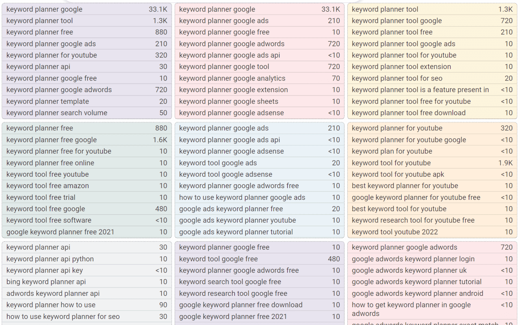Click 'keyword tool google adsense' row
The height and width of the screenshot is (325, 520).
pyautogui.click(x=260, y=174)
